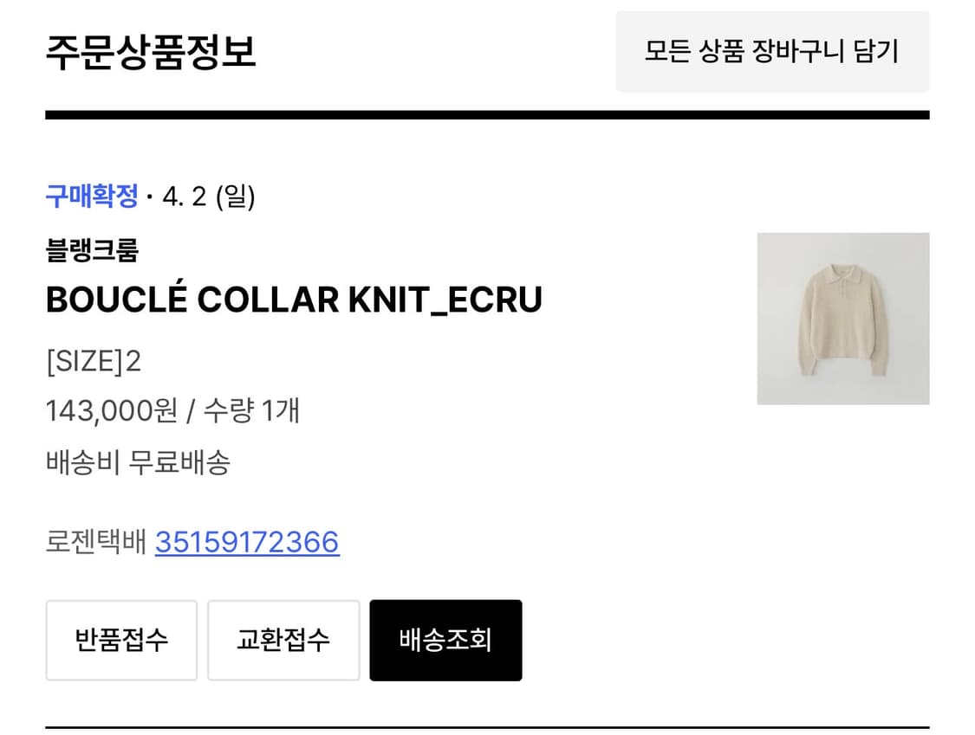Click 반품접수 to request a return

(120, 640)
